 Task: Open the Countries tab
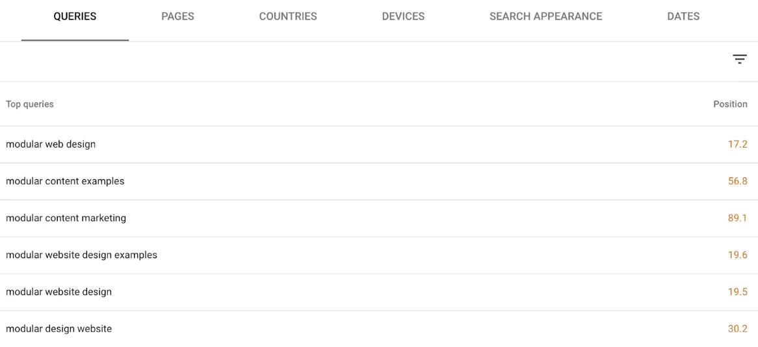pos(288,17)
